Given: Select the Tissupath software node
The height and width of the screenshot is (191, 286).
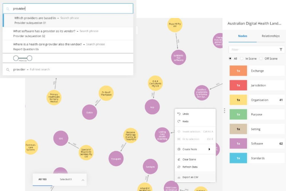Looking at the screenshot, I should tap(116, 159).
